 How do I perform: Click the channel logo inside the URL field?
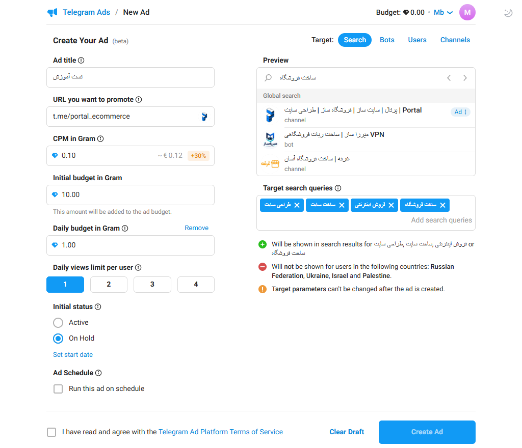pos(204,117)
